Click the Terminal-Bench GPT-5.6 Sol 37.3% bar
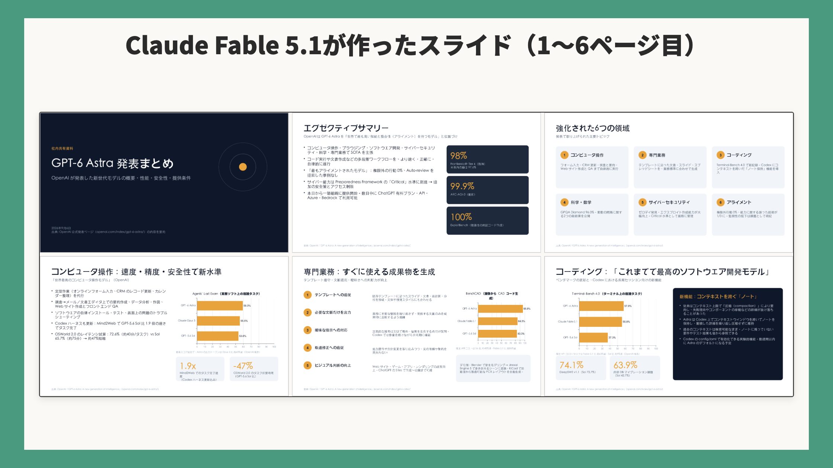 [x=594, y=338]
